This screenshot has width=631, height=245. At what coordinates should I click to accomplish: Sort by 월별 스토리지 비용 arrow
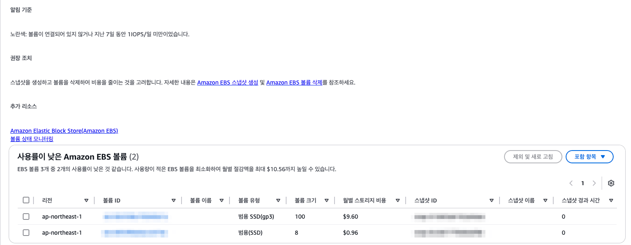click(398, 200)
